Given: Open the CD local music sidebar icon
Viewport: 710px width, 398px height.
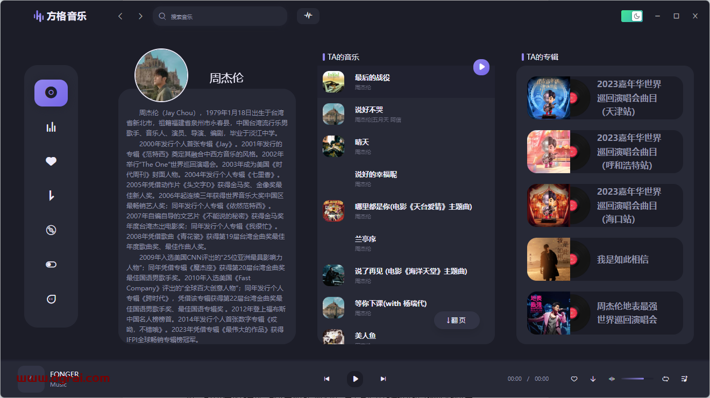Looking at the screenshot, I should 51,230.
